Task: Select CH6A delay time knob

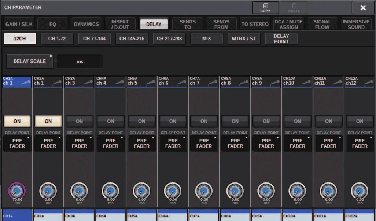Action: click(173, 191)
